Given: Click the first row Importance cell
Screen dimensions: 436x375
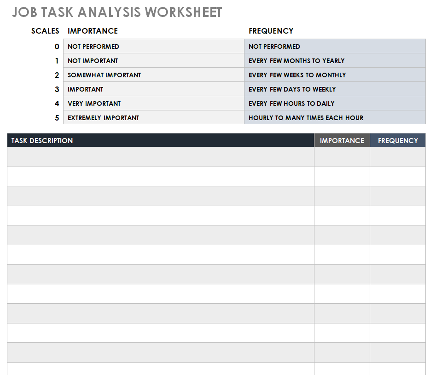Looking at the screenshot, I should point(342,157).
